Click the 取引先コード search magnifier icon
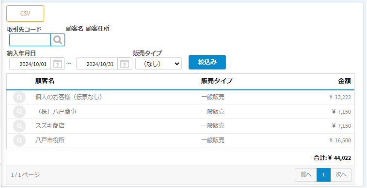The image size is (367, 188). click(x=58, y=40)
